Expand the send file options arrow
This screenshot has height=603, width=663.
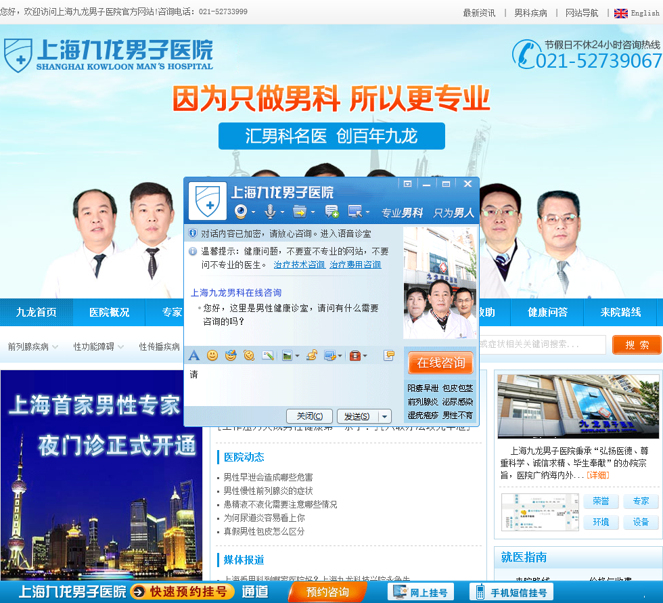tap(313, 212)
